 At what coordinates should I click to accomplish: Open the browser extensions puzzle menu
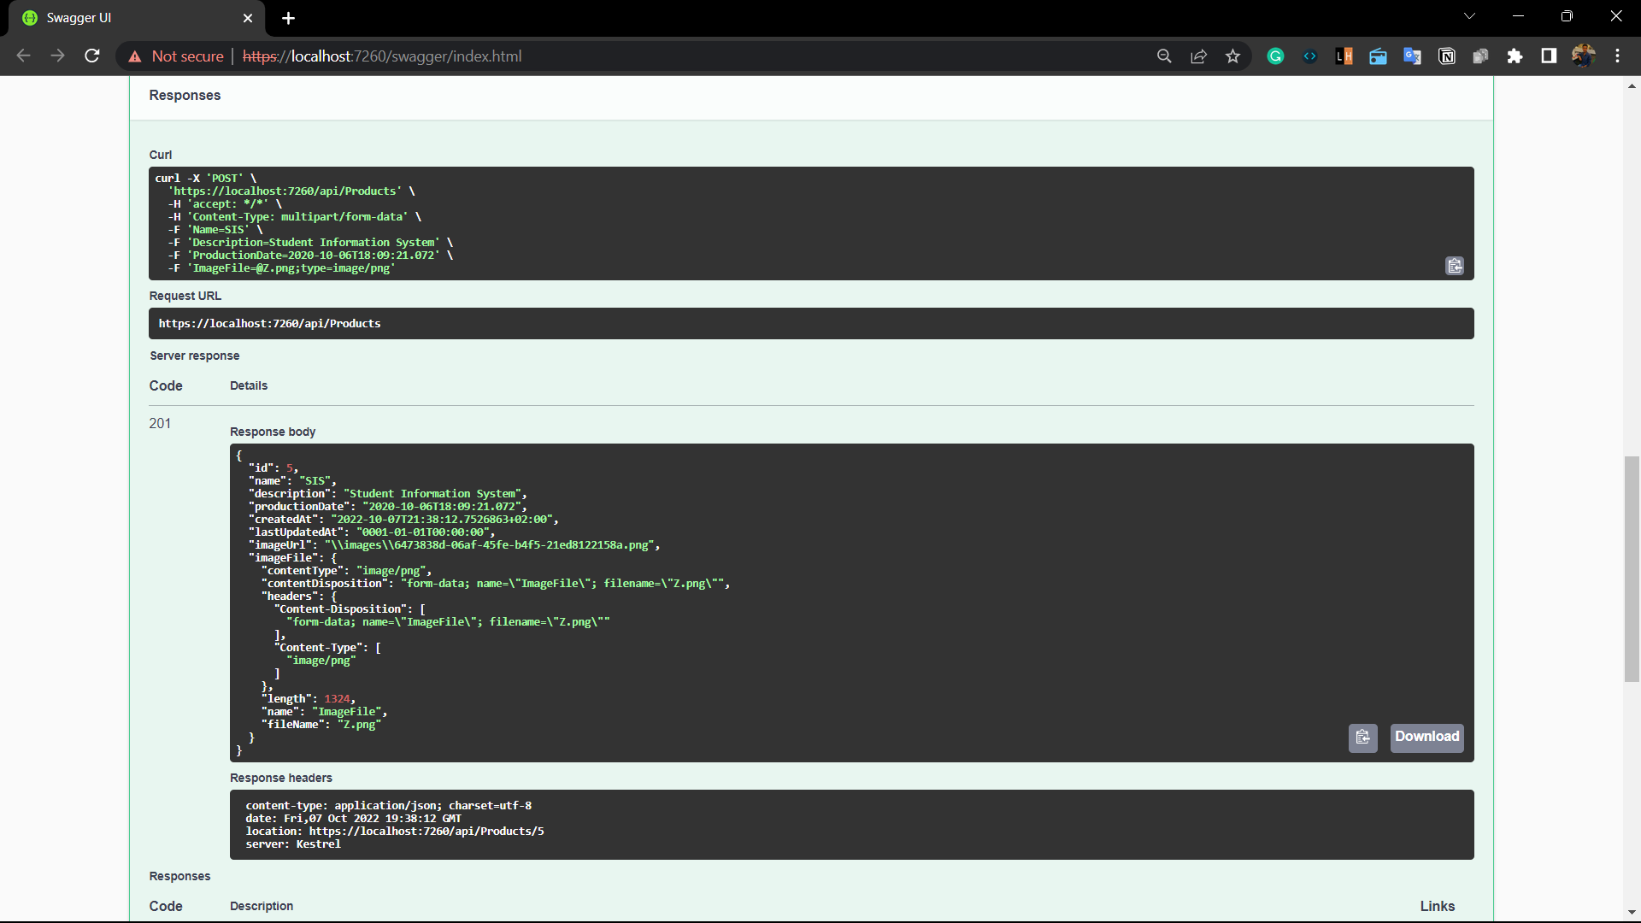[1516, 56]
